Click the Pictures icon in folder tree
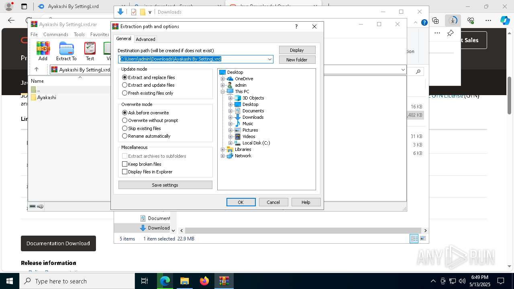The height and width of the screenshot is (289, 514). (238, 130)
